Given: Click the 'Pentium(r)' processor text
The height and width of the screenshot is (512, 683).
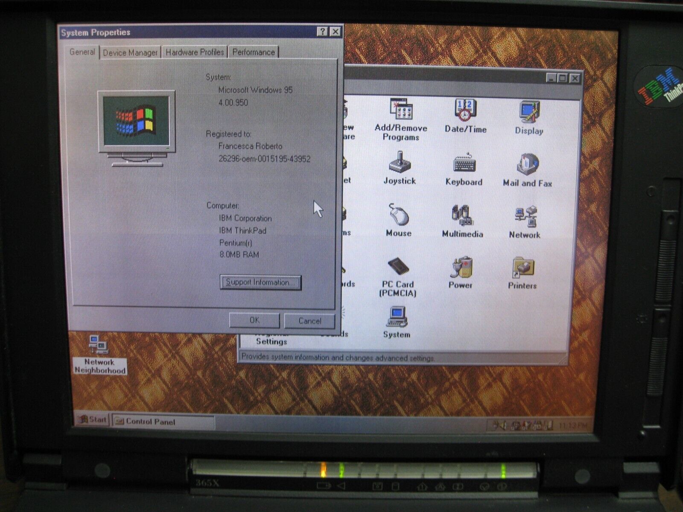Looking at the screenshot, I should pos(236,243).
